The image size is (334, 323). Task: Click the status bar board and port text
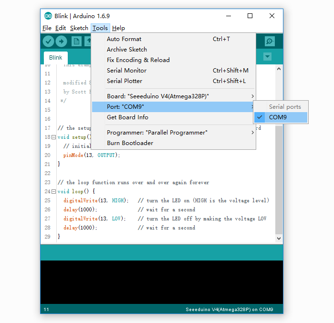tap(229, 309)
